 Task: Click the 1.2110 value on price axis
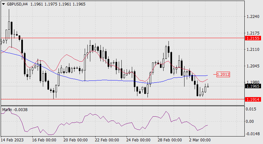(x=253, y=50)
